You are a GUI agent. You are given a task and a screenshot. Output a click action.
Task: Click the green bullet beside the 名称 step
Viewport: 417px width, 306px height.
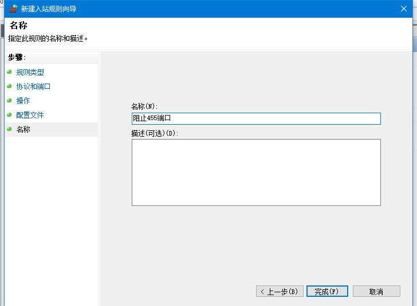pos(9,129)
